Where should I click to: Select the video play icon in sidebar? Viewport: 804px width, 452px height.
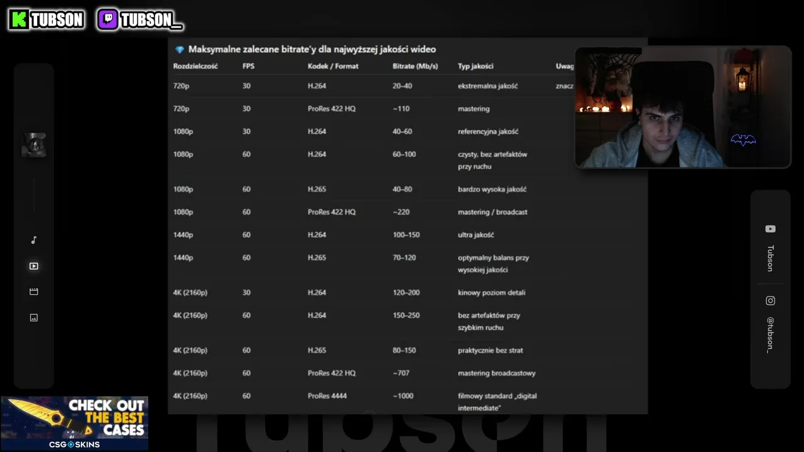click(x=34, y=266)
